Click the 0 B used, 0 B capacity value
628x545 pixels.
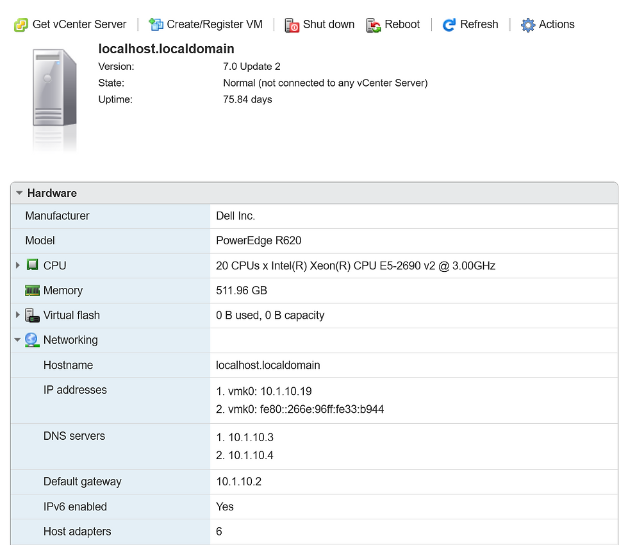(x=270, y=315)
